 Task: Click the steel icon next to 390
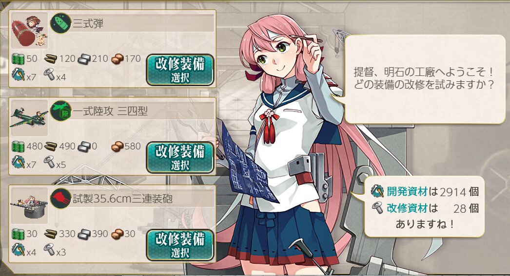pos(84,234)
